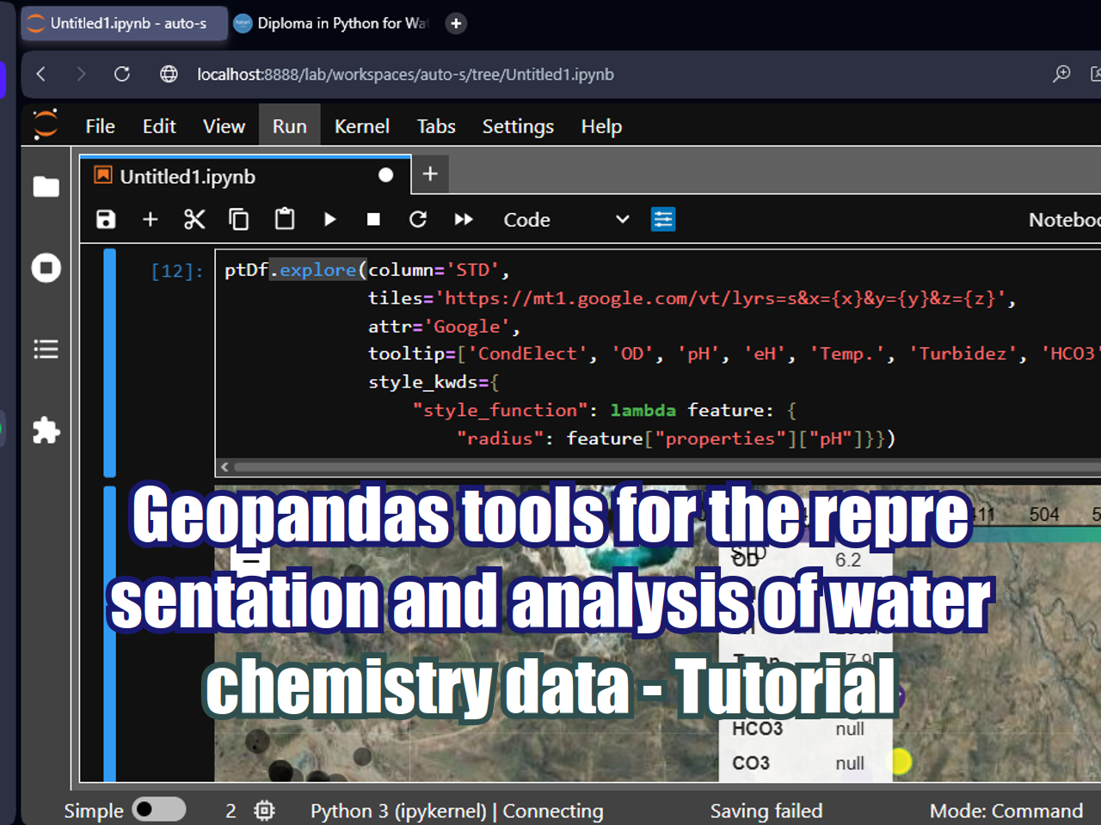The width and height of the screenshot is (1101, 825).
Task: Open the Kernel menu
Action: (362, 126)
